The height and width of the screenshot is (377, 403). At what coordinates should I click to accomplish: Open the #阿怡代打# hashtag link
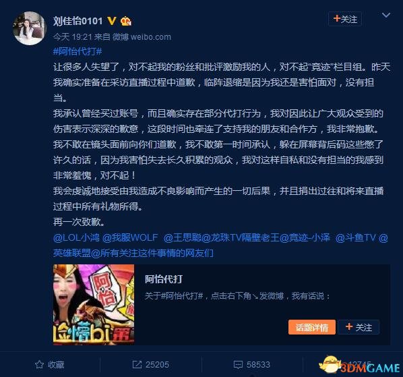pos(77,51)
